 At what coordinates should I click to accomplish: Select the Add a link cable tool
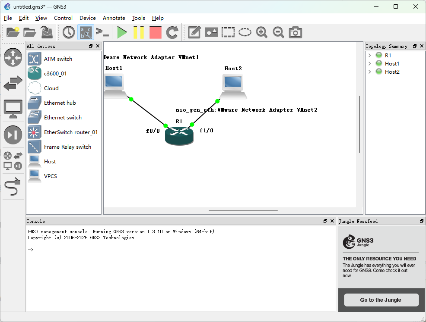coord(13,186)
